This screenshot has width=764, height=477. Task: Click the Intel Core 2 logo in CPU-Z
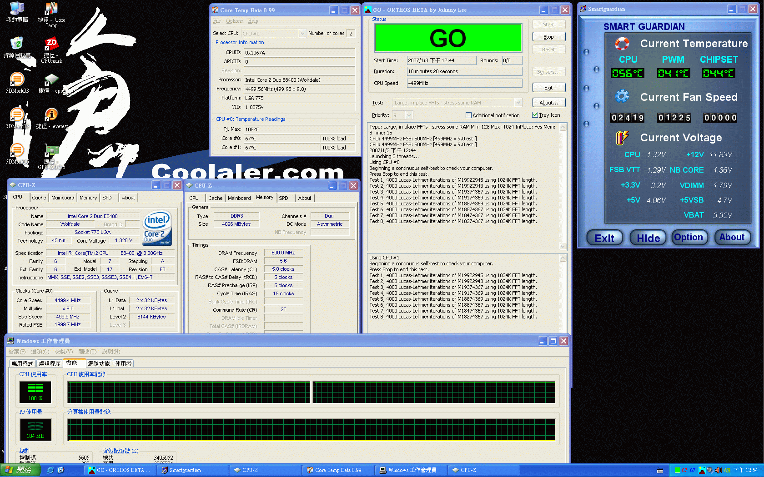[x=157, y=228]
